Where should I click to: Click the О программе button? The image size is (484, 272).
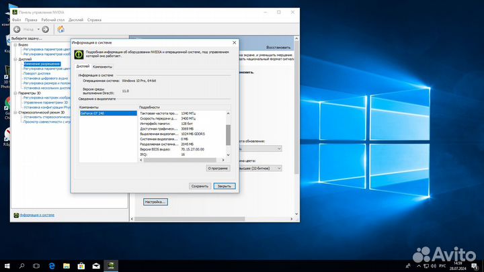click(218, 169)
